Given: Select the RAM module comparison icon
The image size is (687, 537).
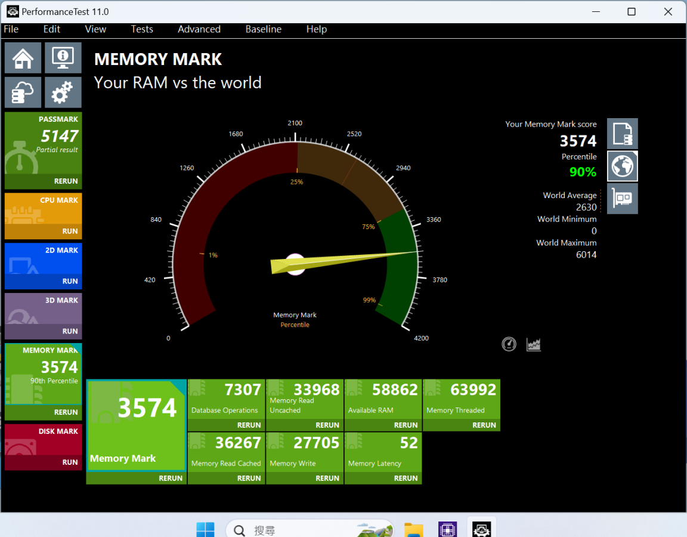Looking at the screenshot, I should click(622, 199).
